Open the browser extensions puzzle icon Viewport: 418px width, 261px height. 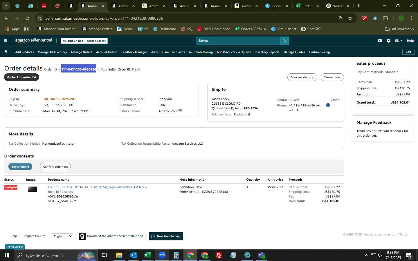pos(385,18)
